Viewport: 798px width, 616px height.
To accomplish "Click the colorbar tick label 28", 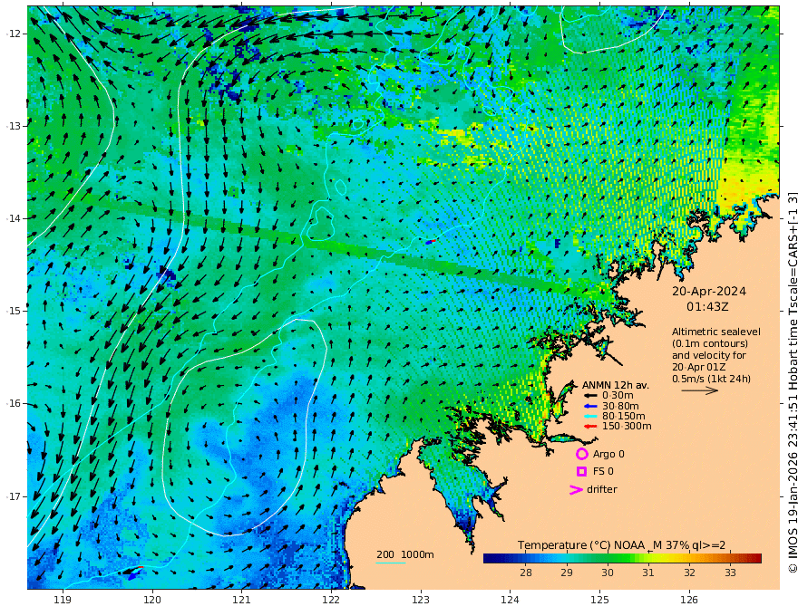I will pyautogui.click(x=526, y=573).
